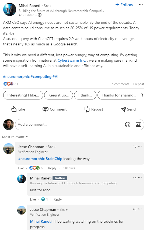Open the post's three-dot options menu
Image resolution: width=146 pixels, height=230 pixels.
[141, 5]
